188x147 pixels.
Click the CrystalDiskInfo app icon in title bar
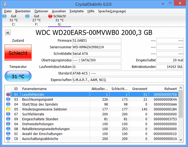click(5, 4)
